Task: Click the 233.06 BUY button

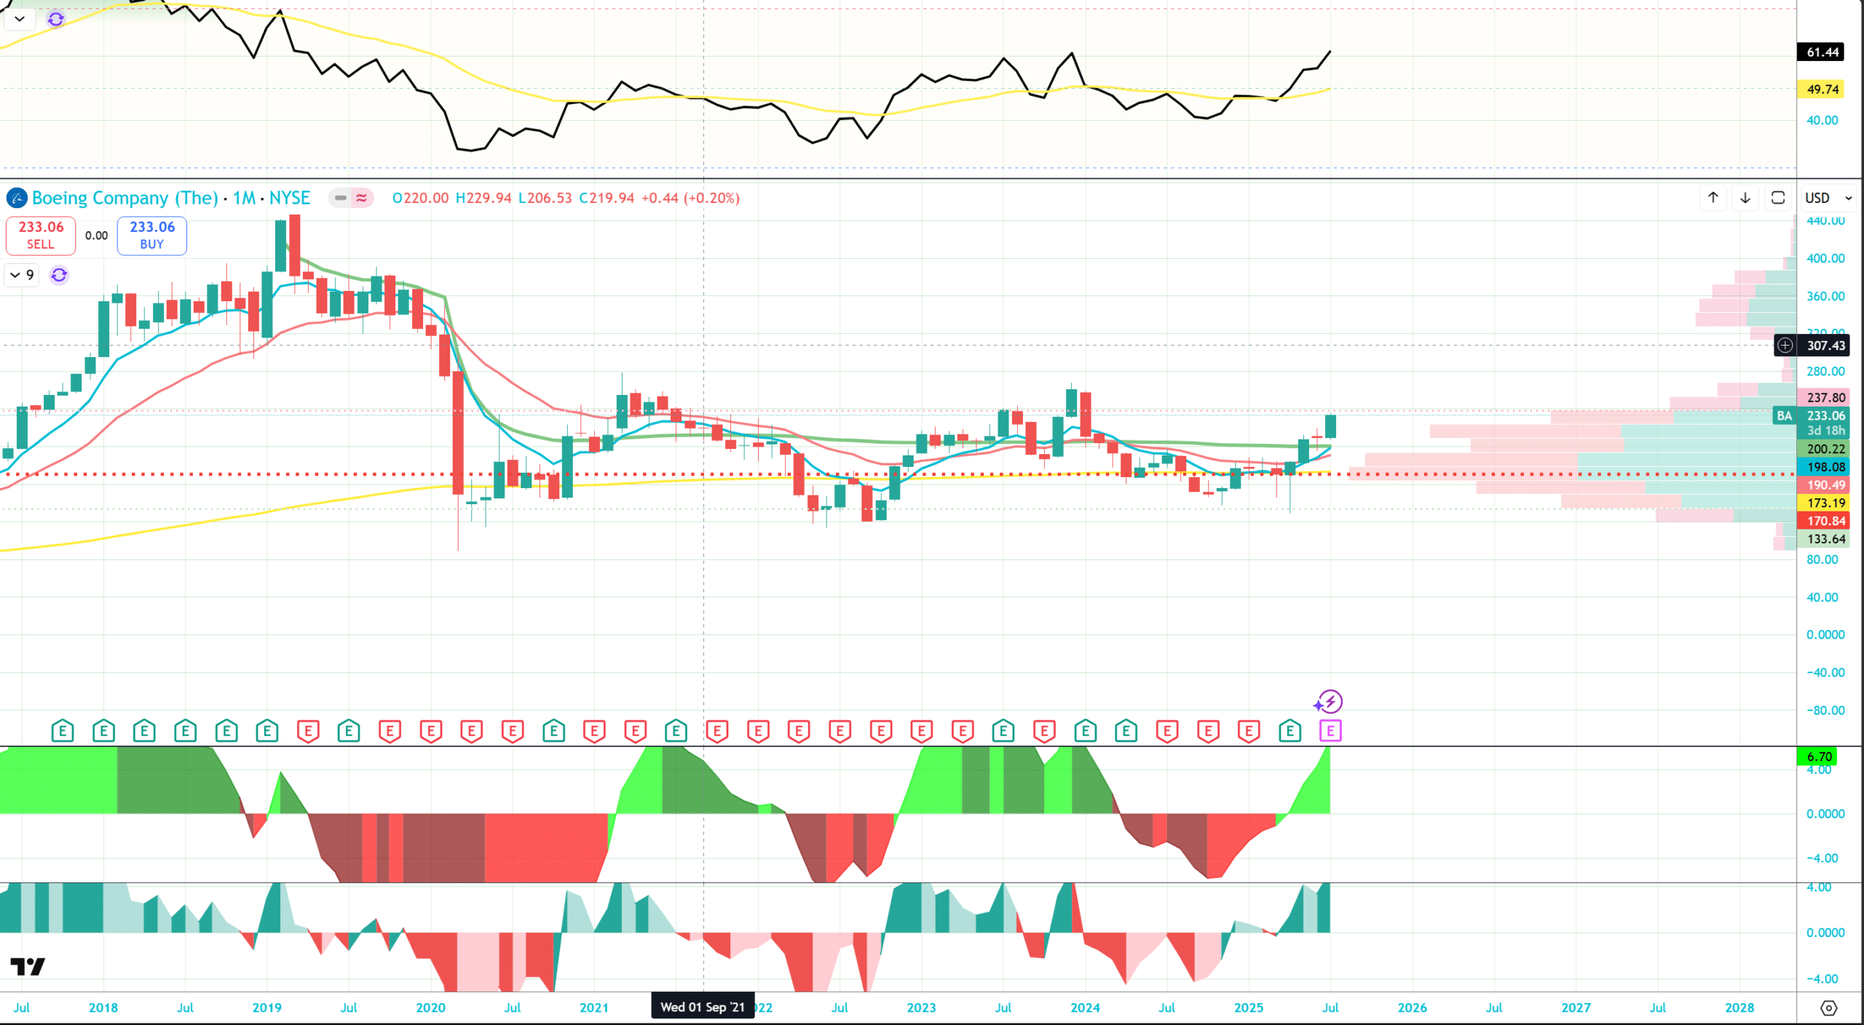Action: (x=152, y=236)
